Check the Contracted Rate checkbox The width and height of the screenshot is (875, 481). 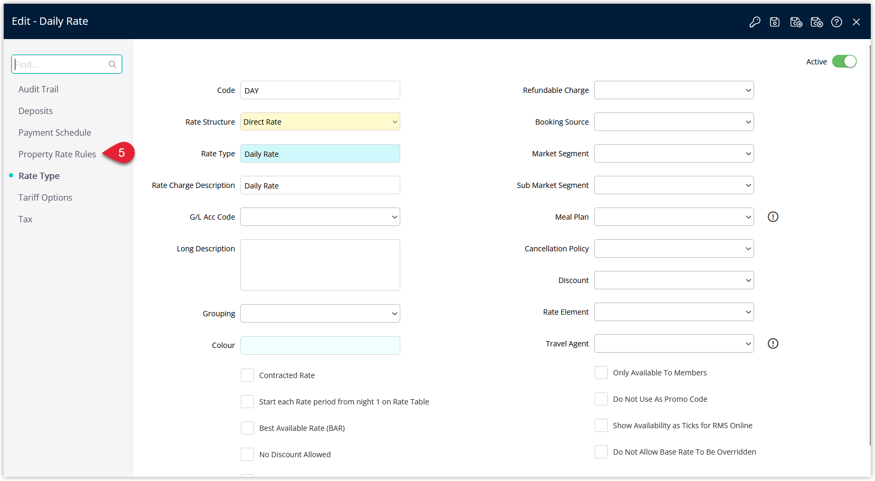click(247, 375)
